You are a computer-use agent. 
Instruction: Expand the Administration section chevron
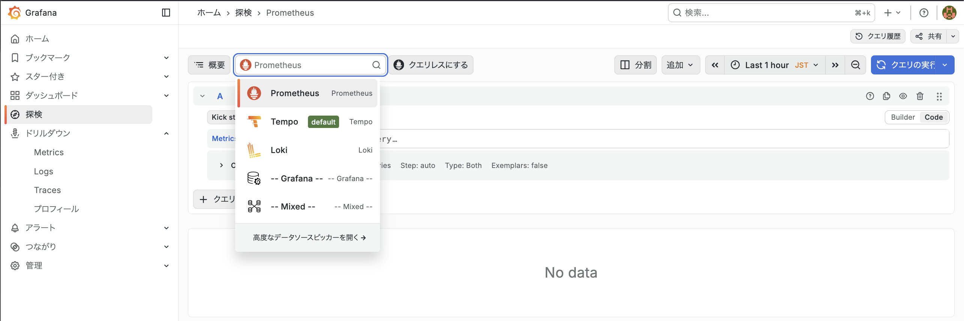click(167, 266)
